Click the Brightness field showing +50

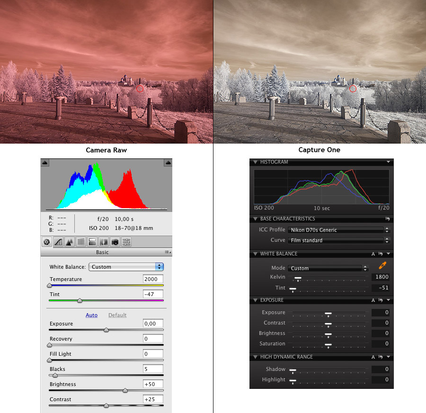pyautogui.click(x=153, y=384)
